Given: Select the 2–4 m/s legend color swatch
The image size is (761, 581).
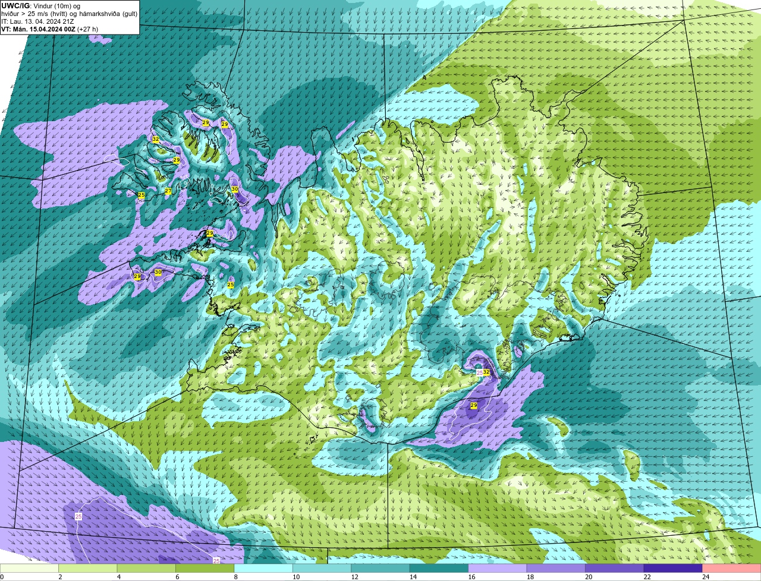Looking at the screenshot, I should pos(88,568).
